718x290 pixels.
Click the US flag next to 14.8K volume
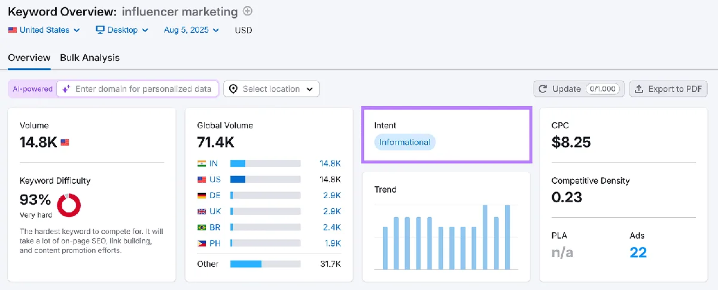coord(65,143)
